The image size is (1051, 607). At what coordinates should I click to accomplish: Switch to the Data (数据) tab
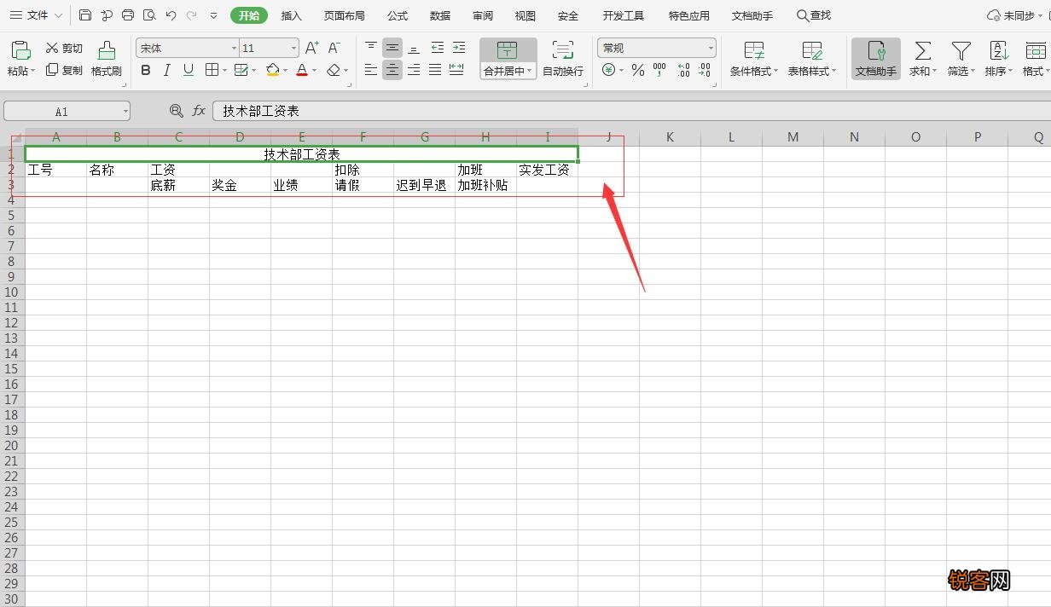coord(440,15)
